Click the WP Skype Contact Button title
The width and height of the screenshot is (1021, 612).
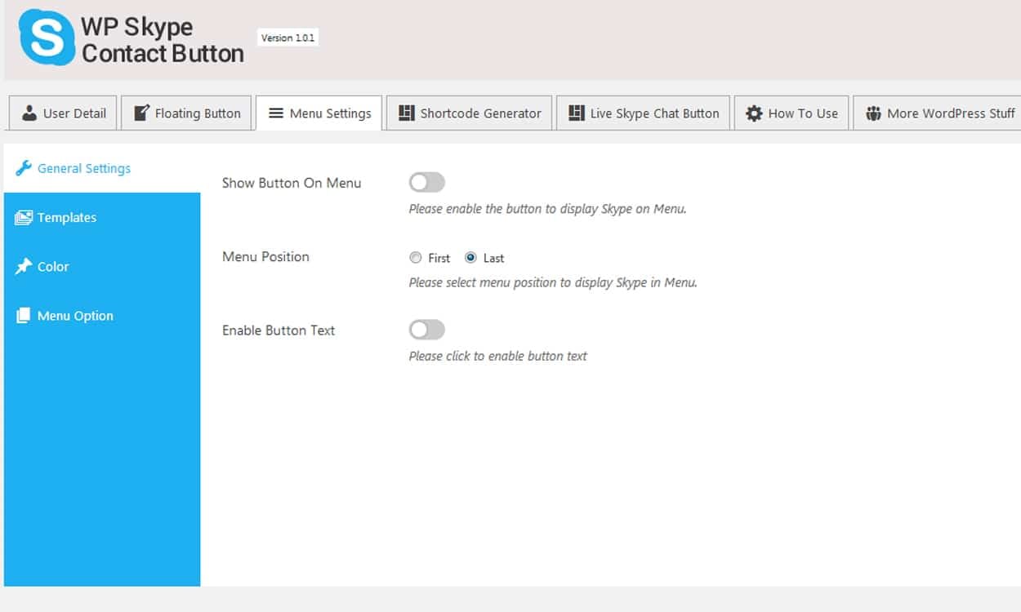[163, 40]
